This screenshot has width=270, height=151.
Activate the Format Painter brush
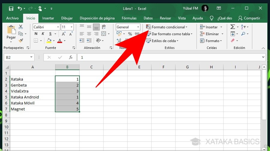[21, 41]
